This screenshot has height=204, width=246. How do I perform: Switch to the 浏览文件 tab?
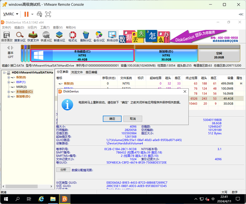point(77,72)
